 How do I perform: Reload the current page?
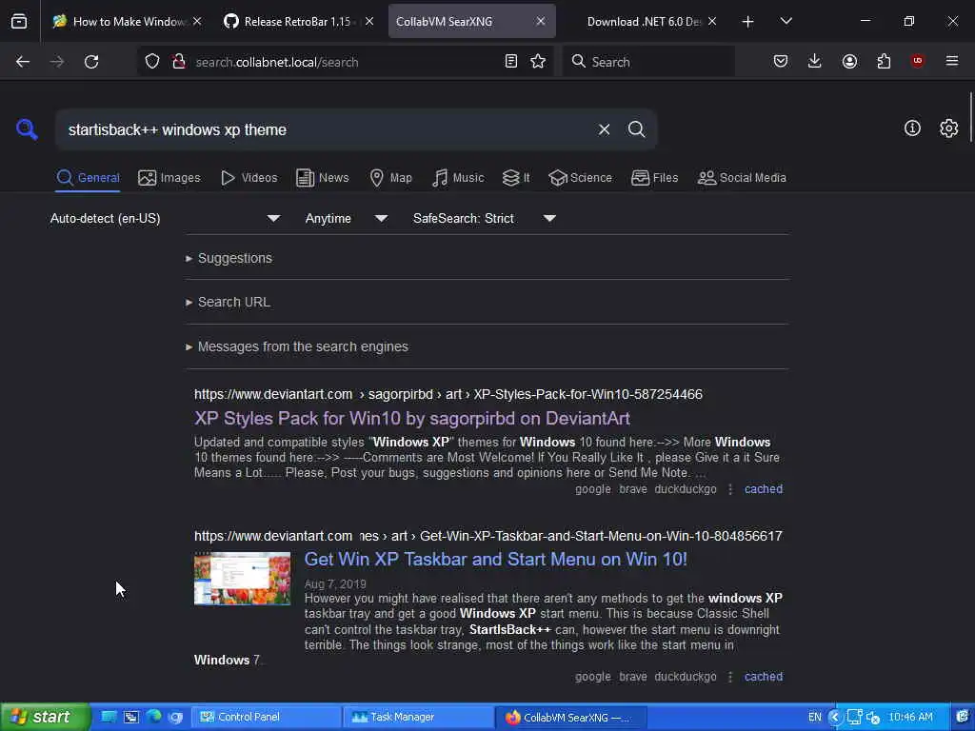point(91,62)
